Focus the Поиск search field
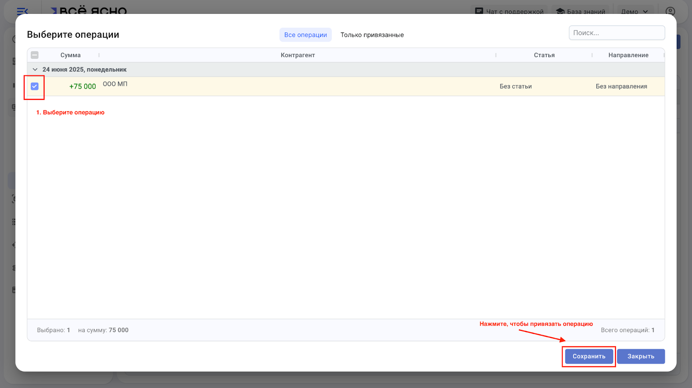This screenshot has width=692, height=388. tap(616, 33)
